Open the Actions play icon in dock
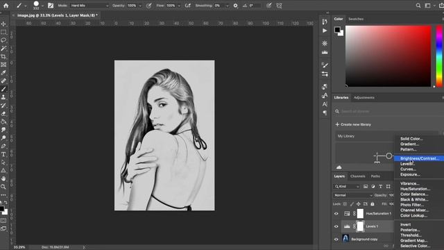This screenshot has height=250, width=444. coord(325,31)
